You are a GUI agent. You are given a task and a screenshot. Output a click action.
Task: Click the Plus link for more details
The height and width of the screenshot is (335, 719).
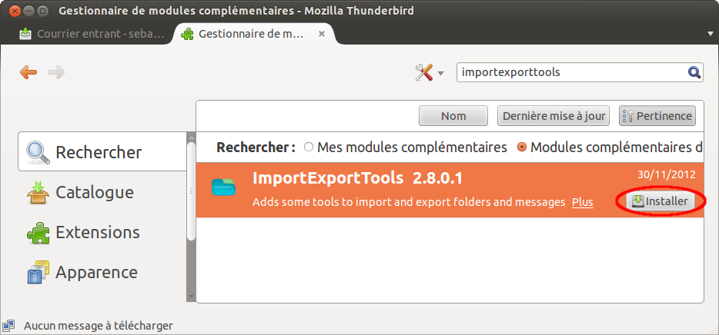click(x=582, y=202)
